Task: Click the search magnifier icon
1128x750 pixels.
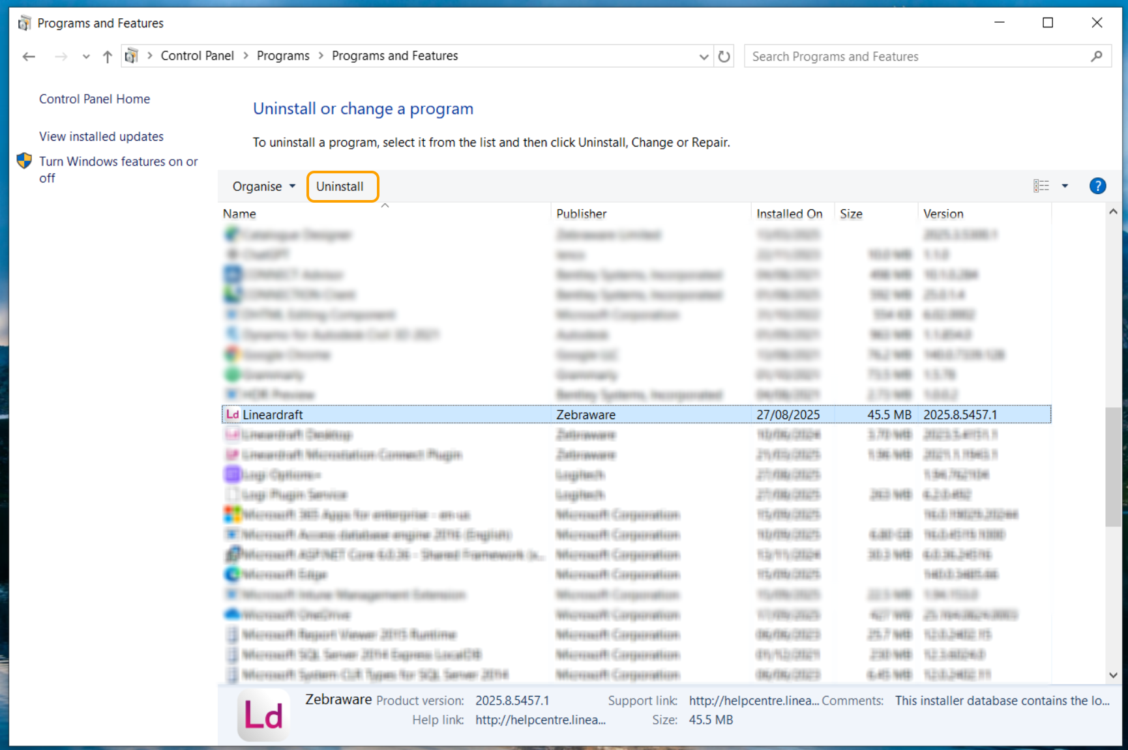Action: point(1097,57)
